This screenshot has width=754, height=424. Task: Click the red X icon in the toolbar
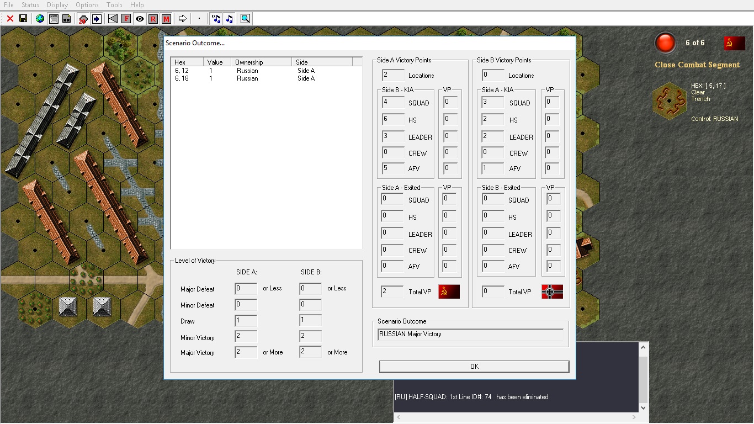pyautogui.click(x=10, y=19)
